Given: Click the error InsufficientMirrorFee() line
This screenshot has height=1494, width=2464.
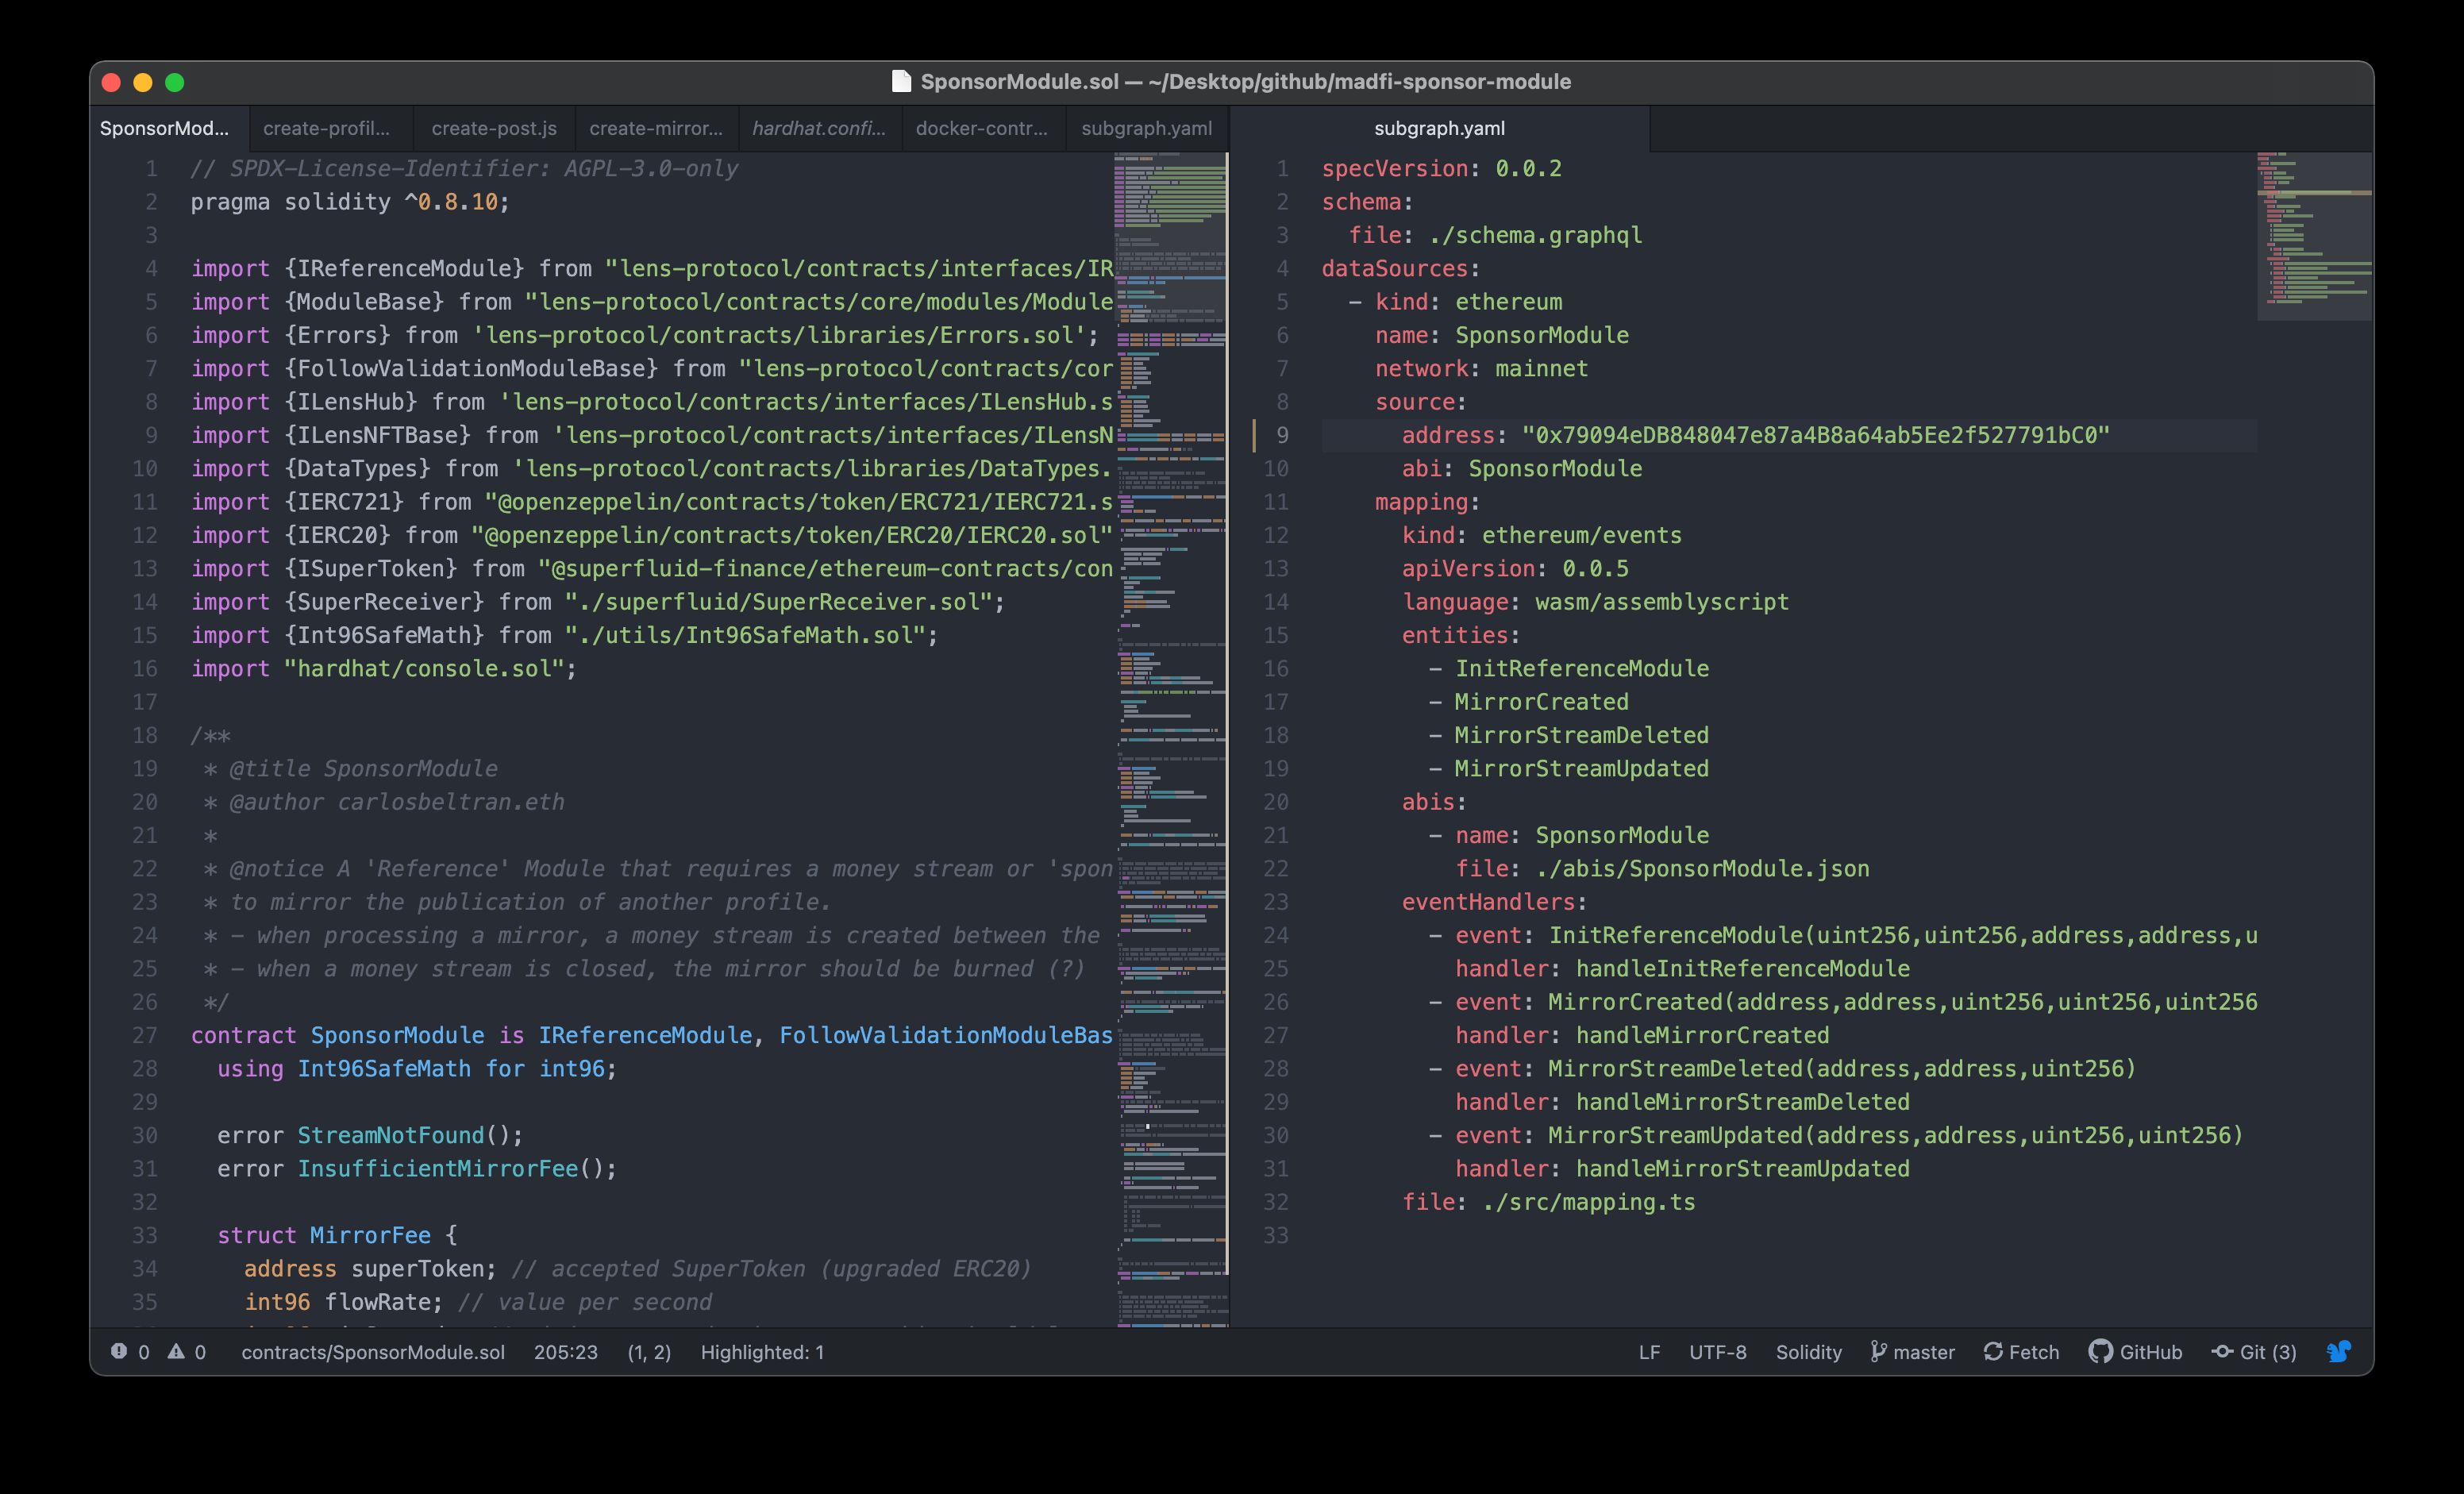Looking at the screenshot, I should tap(417, 1168).
